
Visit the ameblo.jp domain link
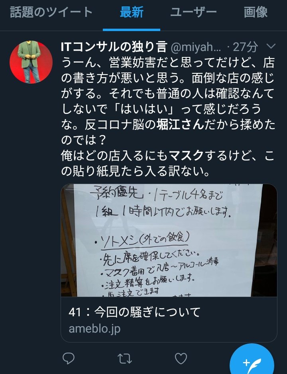pyautogui.click(x=94, y=329)
